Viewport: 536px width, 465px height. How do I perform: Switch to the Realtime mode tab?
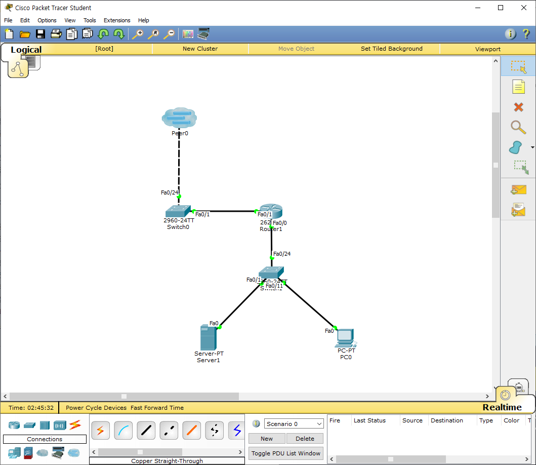[502, 407]
